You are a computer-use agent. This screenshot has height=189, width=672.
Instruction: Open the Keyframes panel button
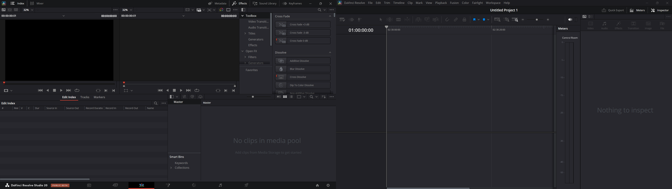pos(292,3)
